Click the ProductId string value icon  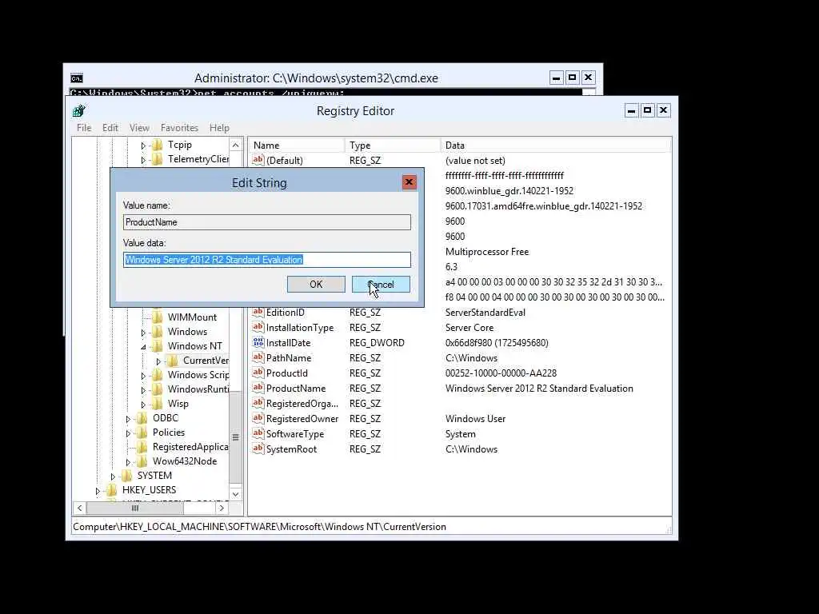(x=258, y=373)
